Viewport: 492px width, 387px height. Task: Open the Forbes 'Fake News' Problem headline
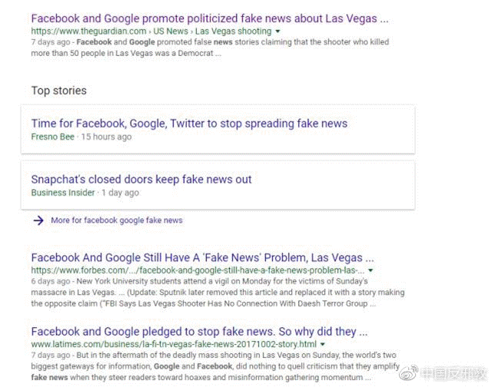click(202, 257)
